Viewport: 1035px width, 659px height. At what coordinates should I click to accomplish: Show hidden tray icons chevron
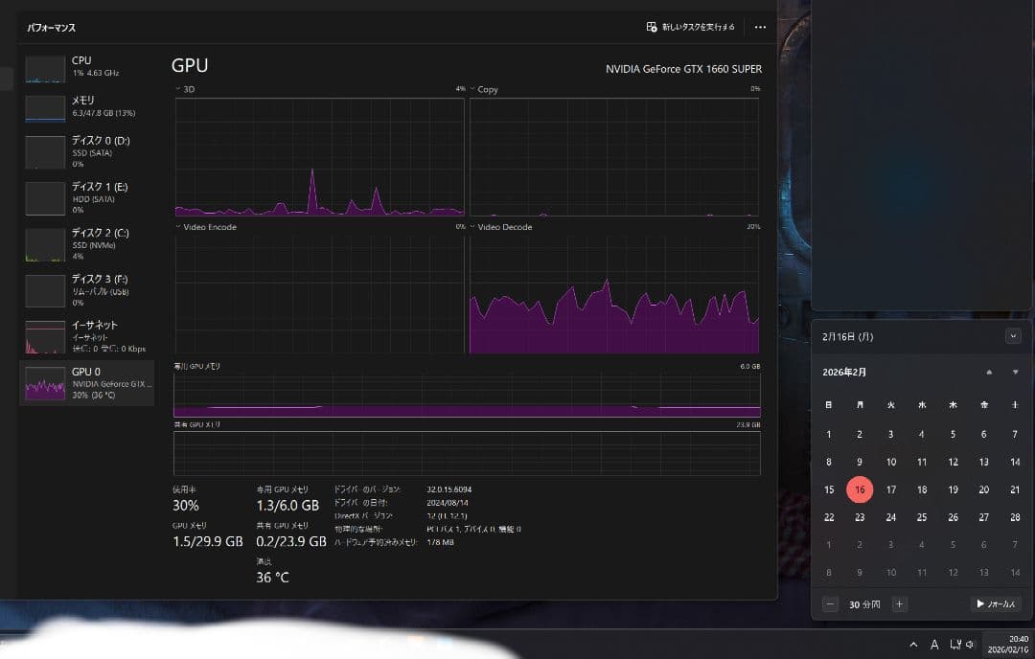(x=913, y=645)
